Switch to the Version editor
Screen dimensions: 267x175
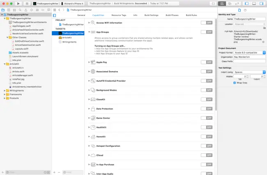click(237, 4)
